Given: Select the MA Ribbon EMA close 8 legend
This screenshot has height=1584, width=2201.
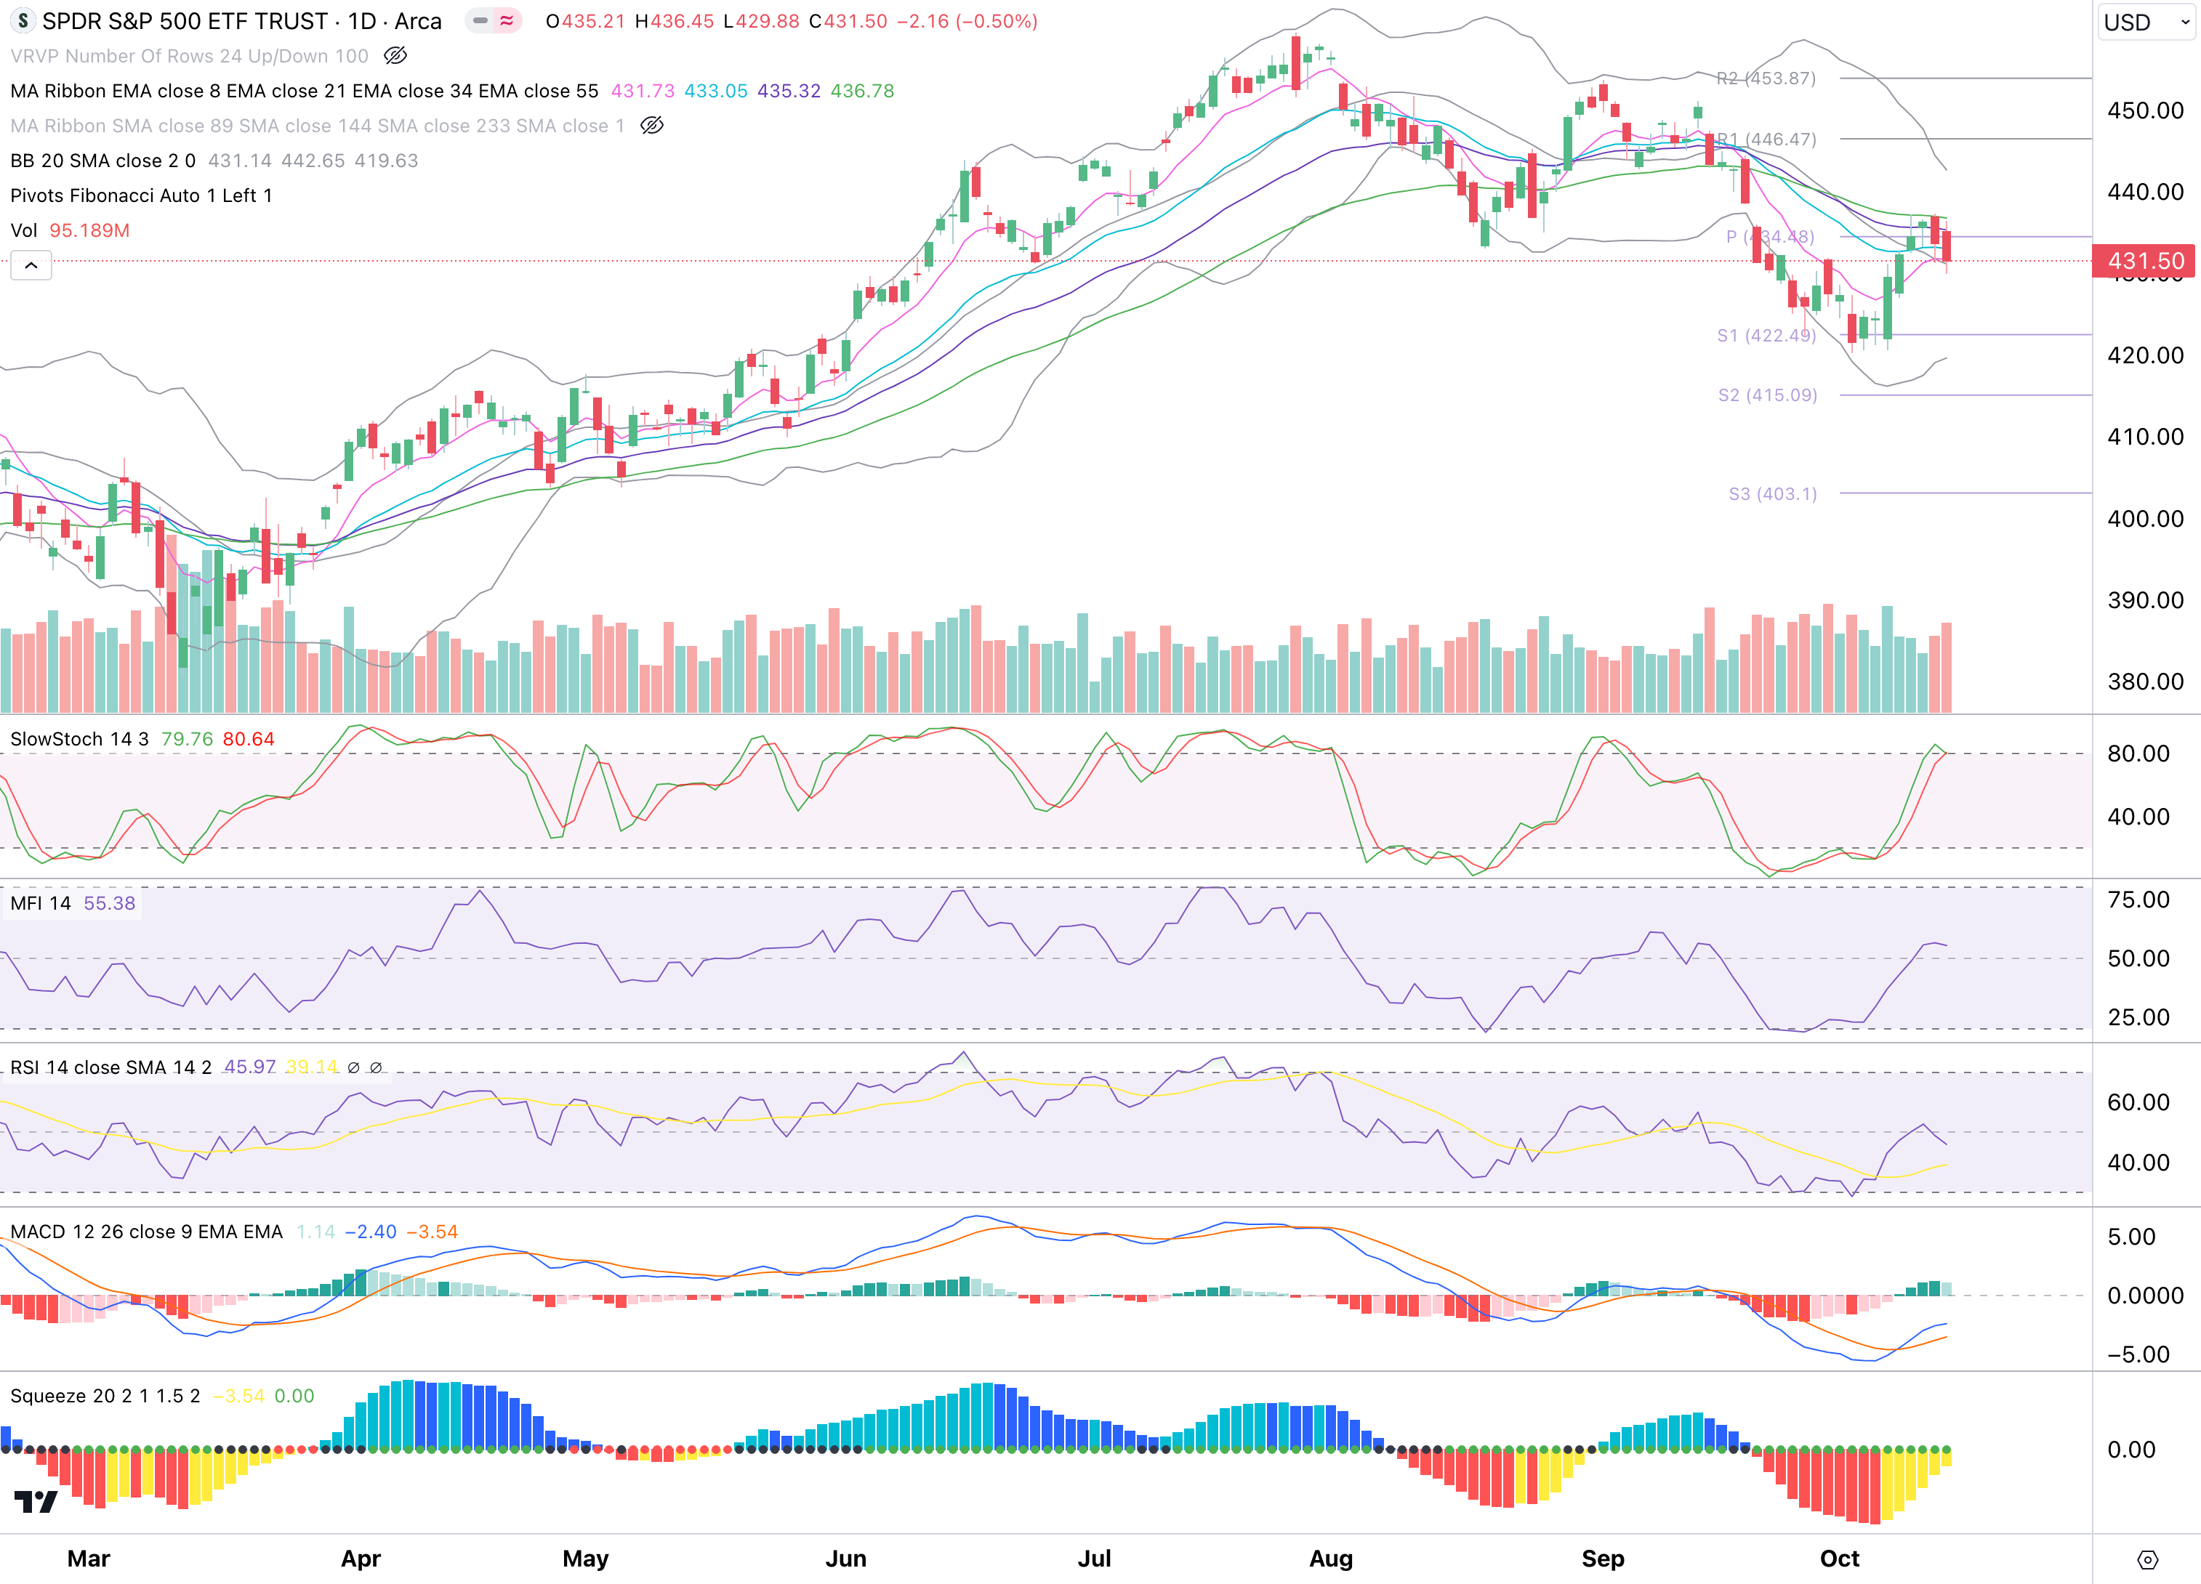Looking at the screenshot, I should (x=304, y=90).
